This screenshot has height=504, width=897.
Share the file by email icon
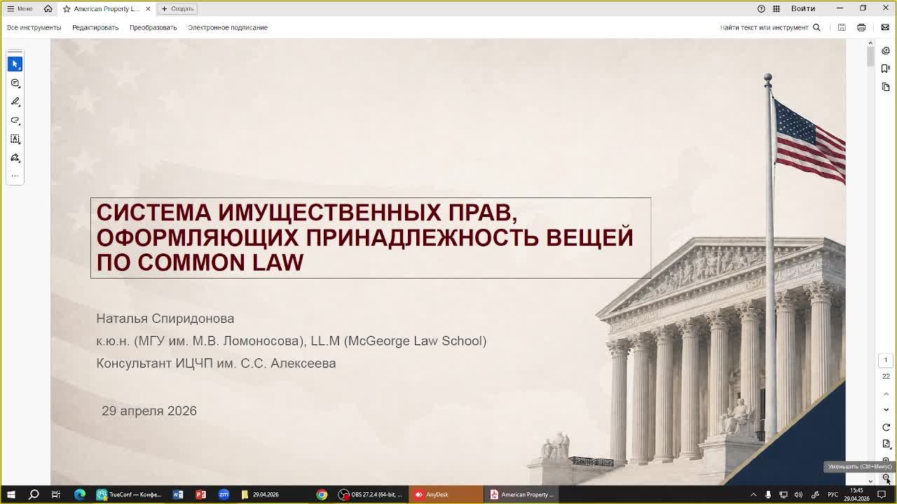tap(885, 27)
